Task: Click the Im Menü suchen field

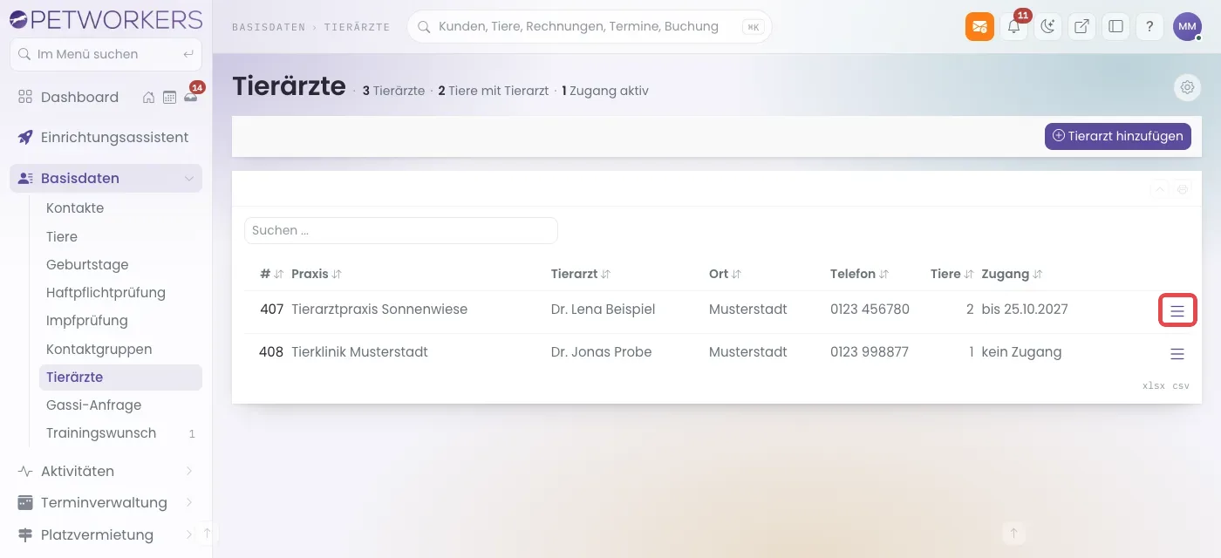Action: point(106,54)
